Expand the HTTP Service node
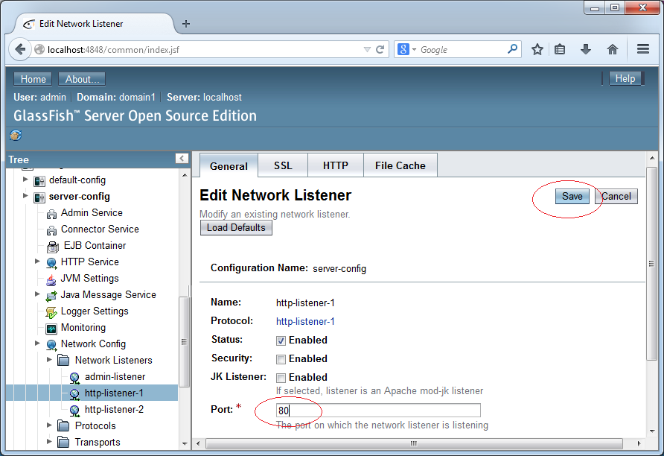The image size is (664, 456). (37, 262)
